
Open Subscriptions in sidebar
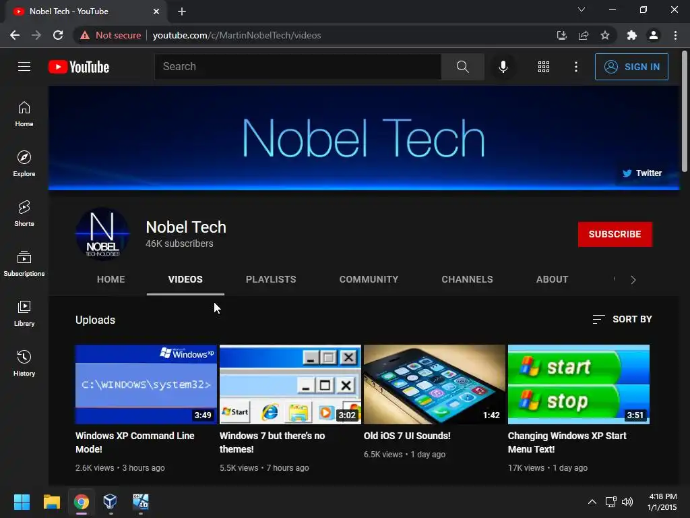(24, 264)
